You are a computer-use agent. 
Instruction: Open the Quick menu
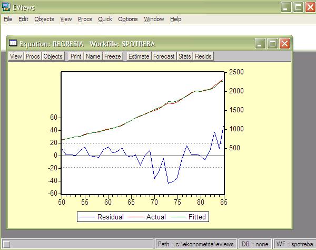point(105,19)
